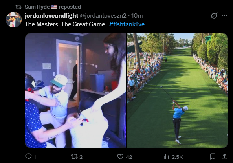Click the repost icon beside Sam Hyde
233x163 pixels.
(18, 7)
